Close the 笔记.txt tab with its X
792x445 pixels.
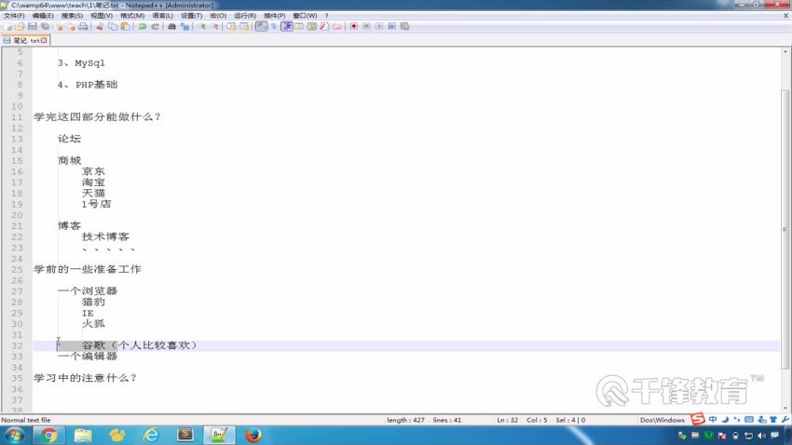(x=44, y=40)
